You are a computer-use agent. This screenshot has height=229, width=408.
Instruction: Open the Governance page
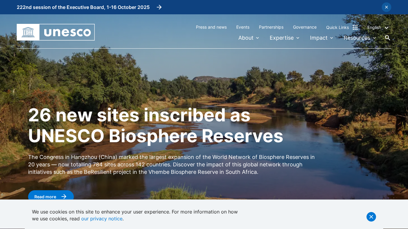click(x=305, y=27)
